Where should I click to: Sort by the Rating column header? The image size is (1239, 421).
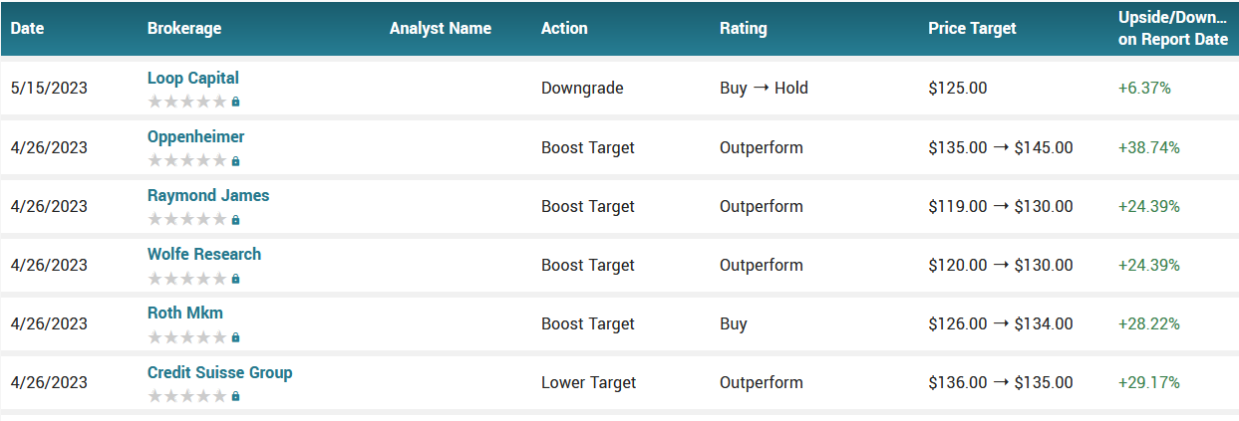click(x=744, y=28)
